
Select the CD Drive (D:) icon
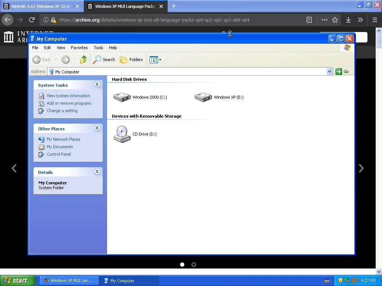pyautogui.click(x=122, y=134)
